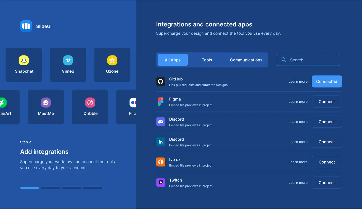Click the Connected button for GitHub
The height and width of the screenshot is (209, 362).
327,81
